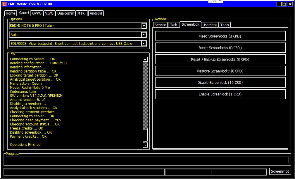Expand the Auto option dropdown

(144, 35)
